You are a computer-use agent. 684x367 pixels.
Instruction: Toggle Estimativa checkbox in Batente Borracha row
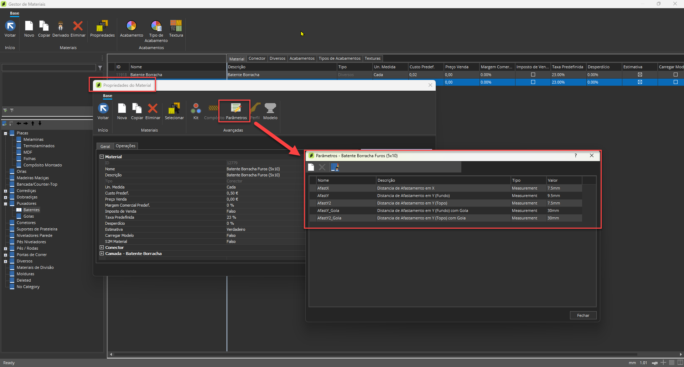pos(640,75)
